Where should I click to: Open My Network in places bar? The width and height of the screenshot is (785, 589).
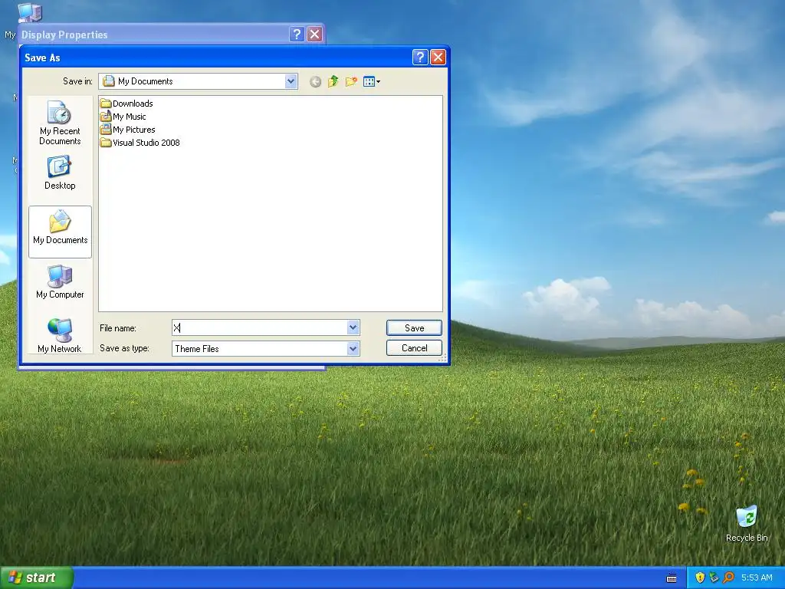pyautogui.click(x=60, y=336)
